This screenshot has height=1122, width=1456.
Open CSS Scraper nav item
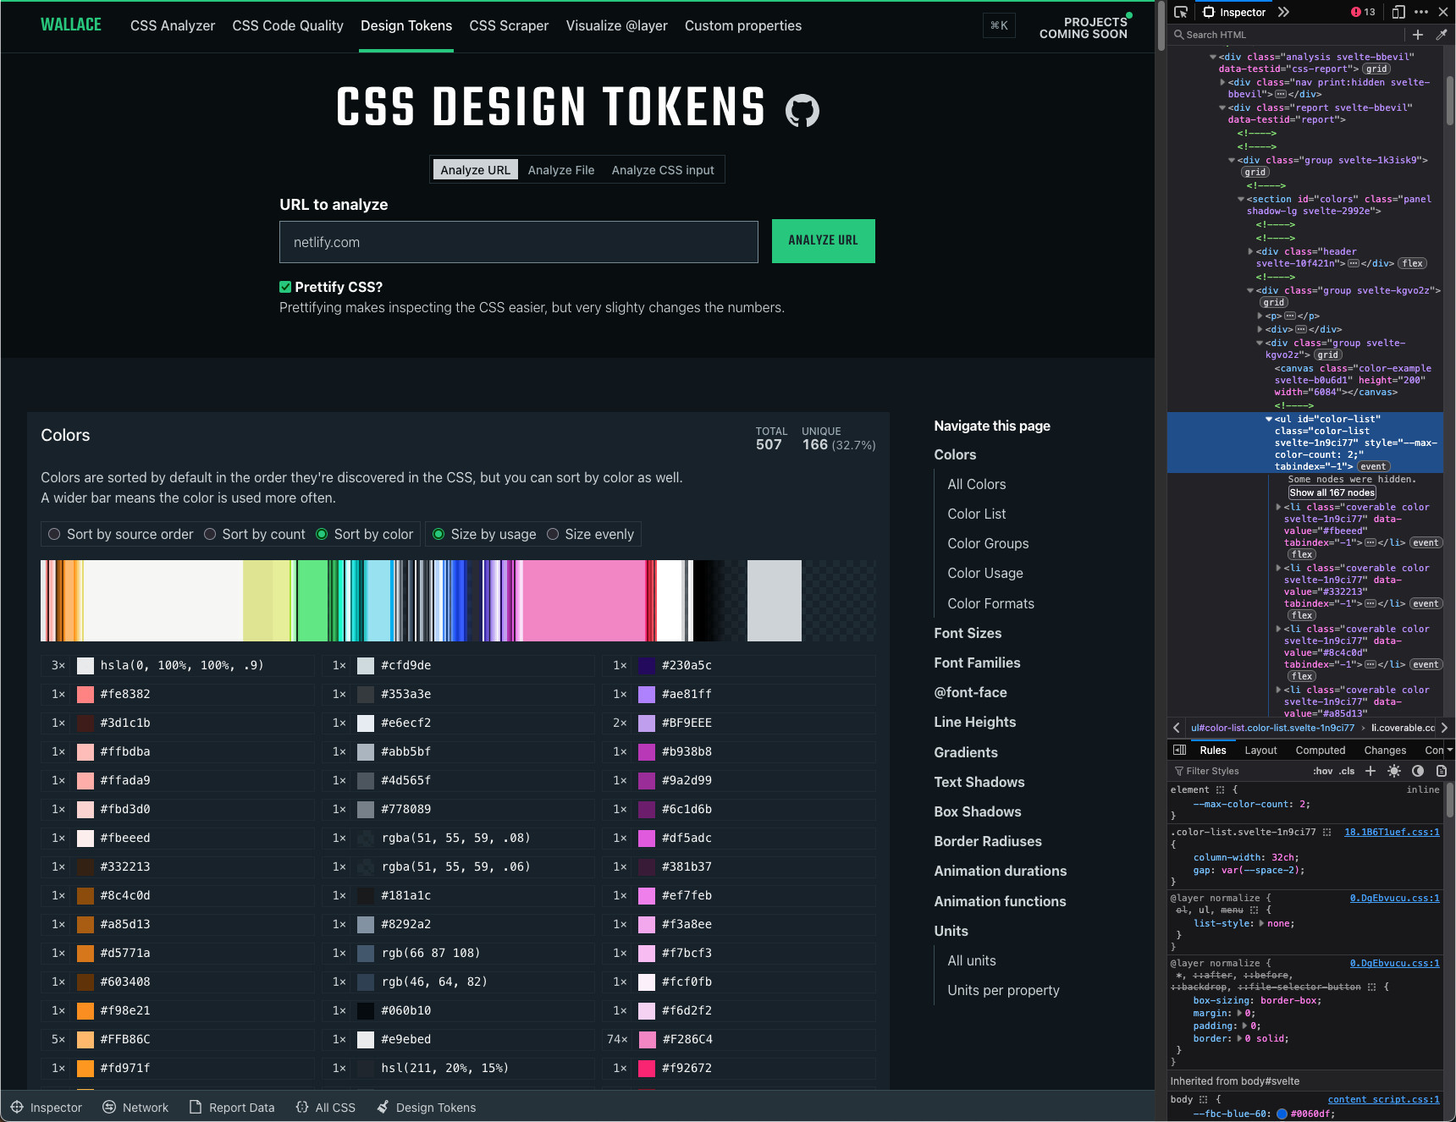point(509,25)
